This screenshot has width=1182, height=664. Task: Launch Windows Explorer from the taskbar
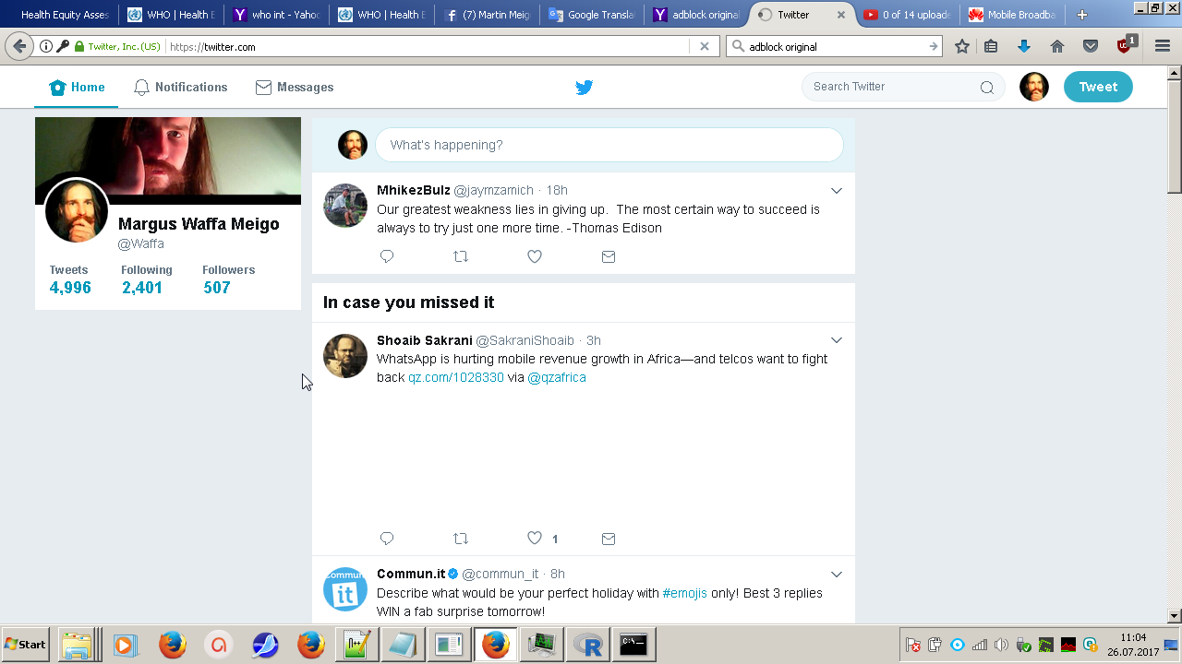(x=78, y=645)
